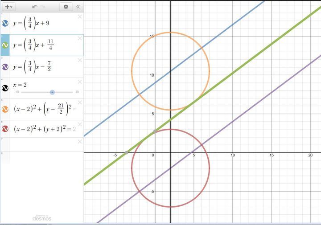Click the powered by Desmos logo

42,217
